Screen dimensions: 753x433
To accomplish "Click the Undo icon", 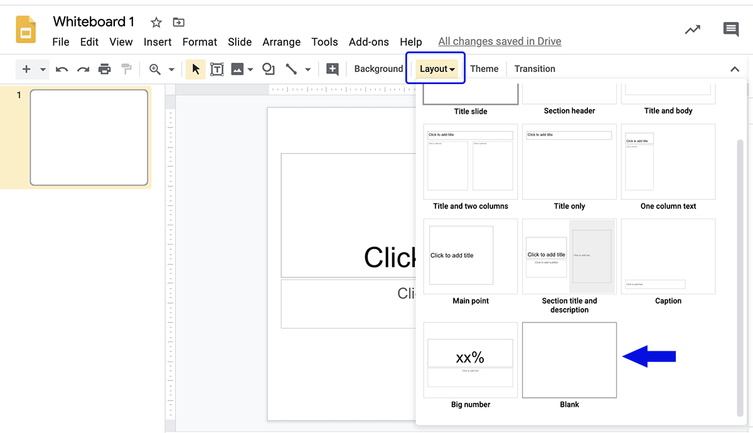I will coord(61,69).
